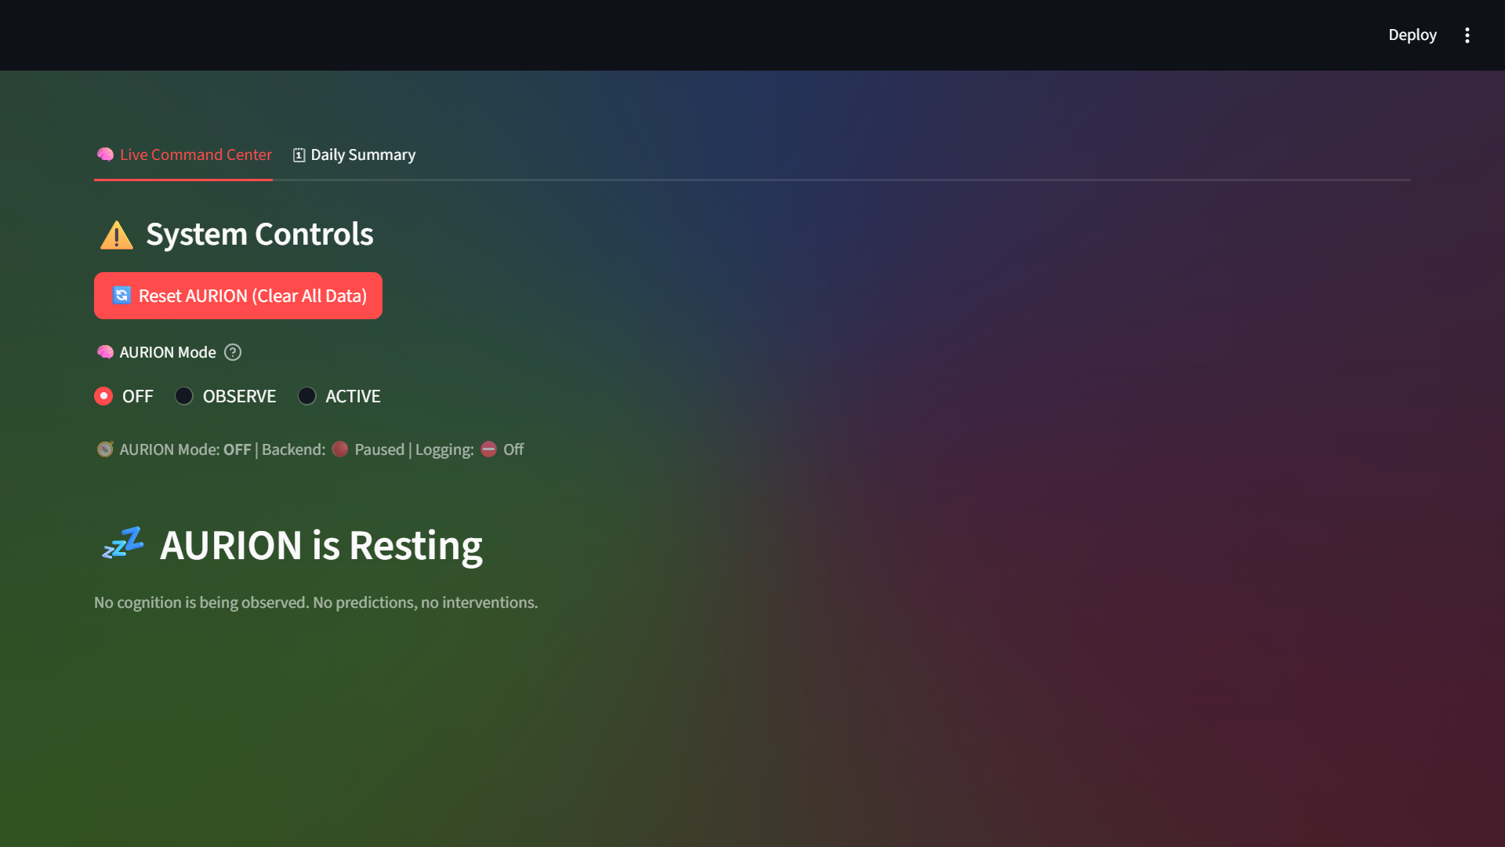Click the AURION is Resting heading
This screenshot has height=847, width=1505.
pyautogui.click(x=321, y=545)
